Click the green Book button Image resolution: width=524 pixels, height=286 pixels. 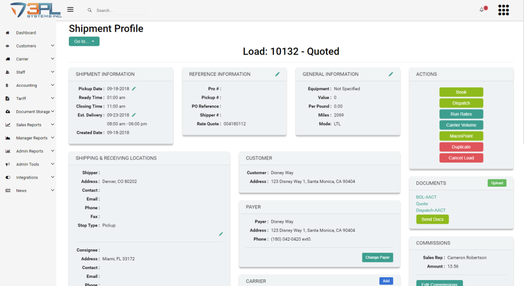(461, 92)
